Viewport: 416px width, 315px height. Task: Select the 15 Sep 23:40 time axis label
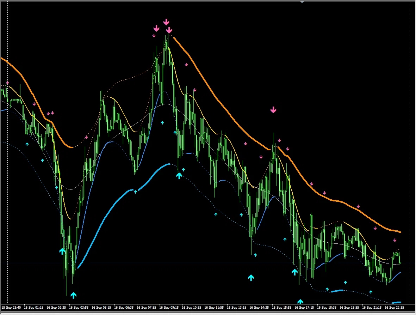pos(11,307)
